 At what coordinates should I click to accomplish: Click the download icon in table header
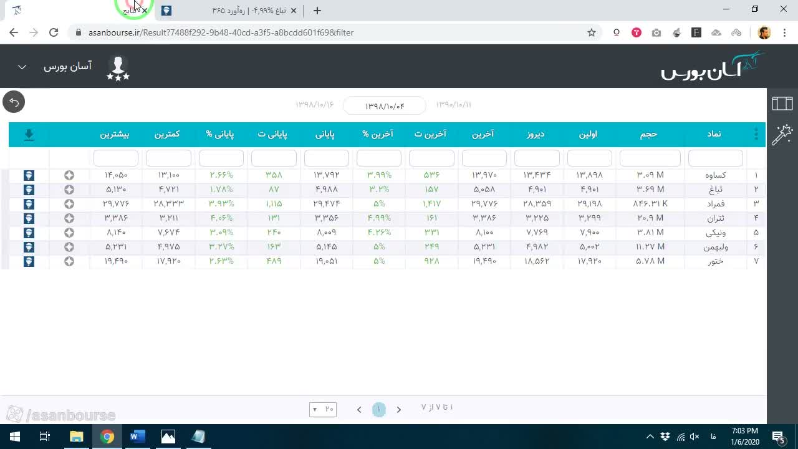click(29, 135)
